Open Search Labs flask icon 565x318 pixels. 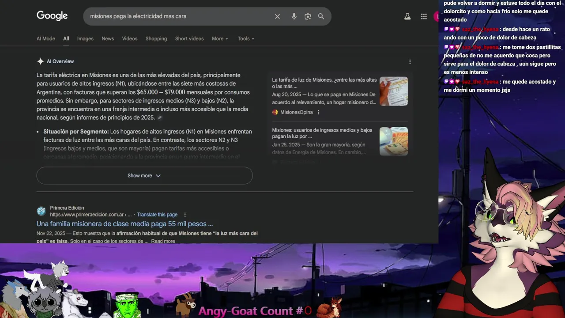[407, 16]
